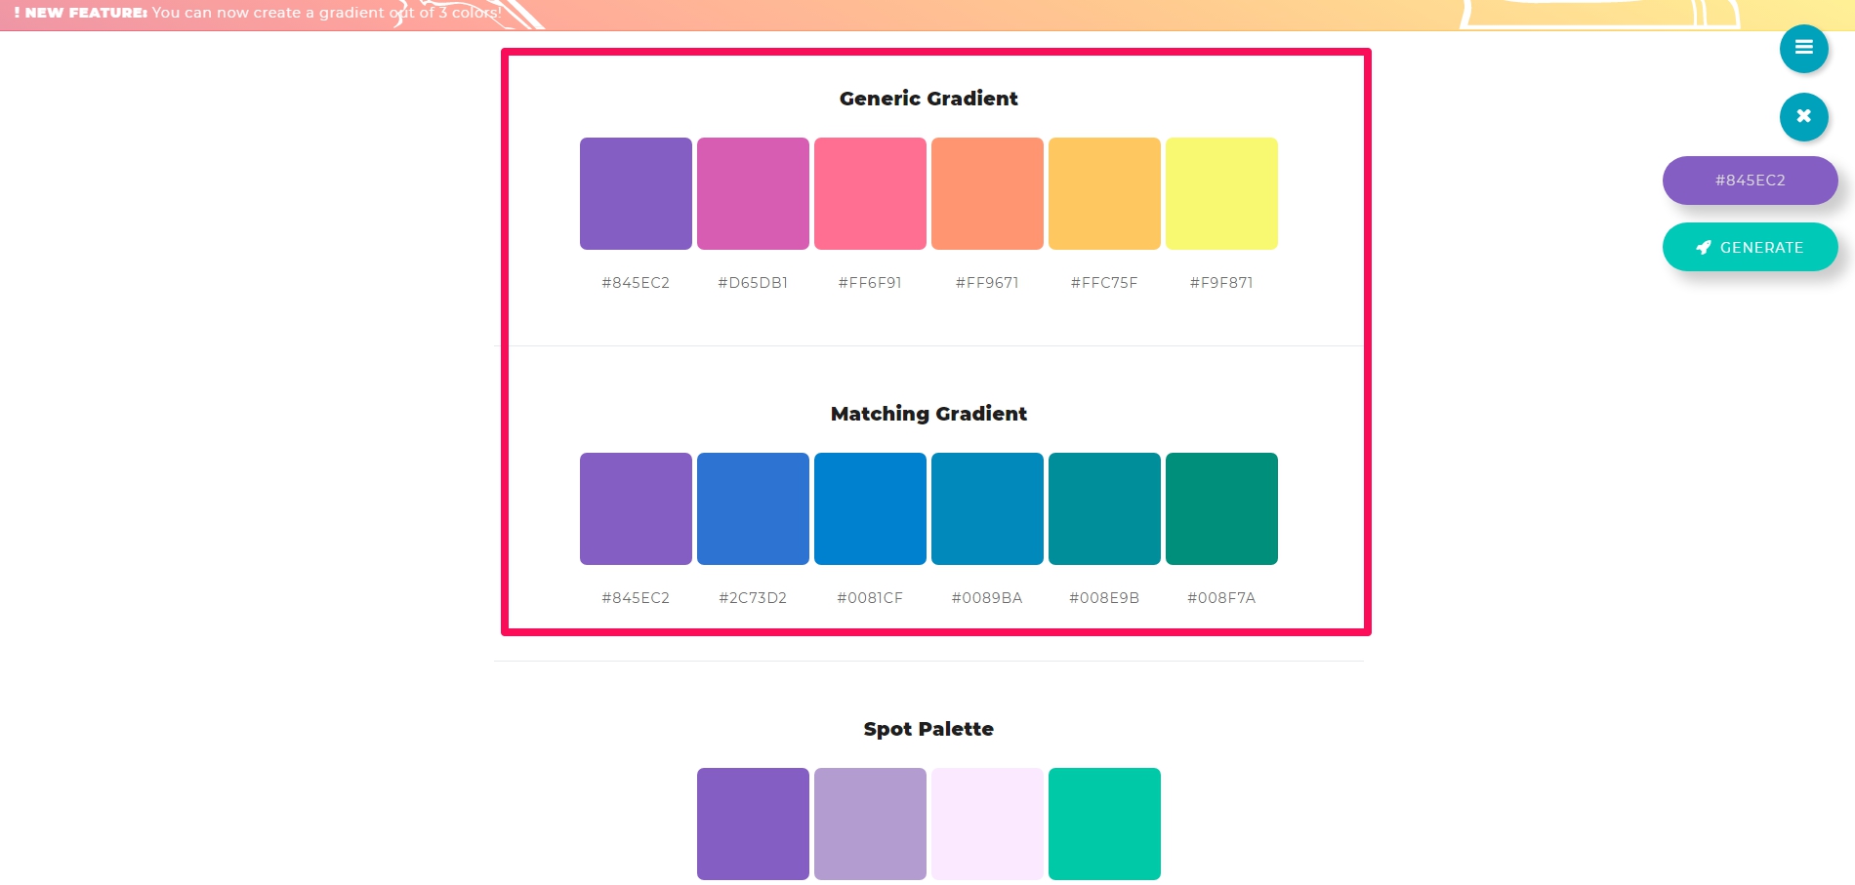This screenshot has height=885, width=1855.
Task: Click the #845EC2 hex label under Generic Gradient
Action: (x=636, y=283)
